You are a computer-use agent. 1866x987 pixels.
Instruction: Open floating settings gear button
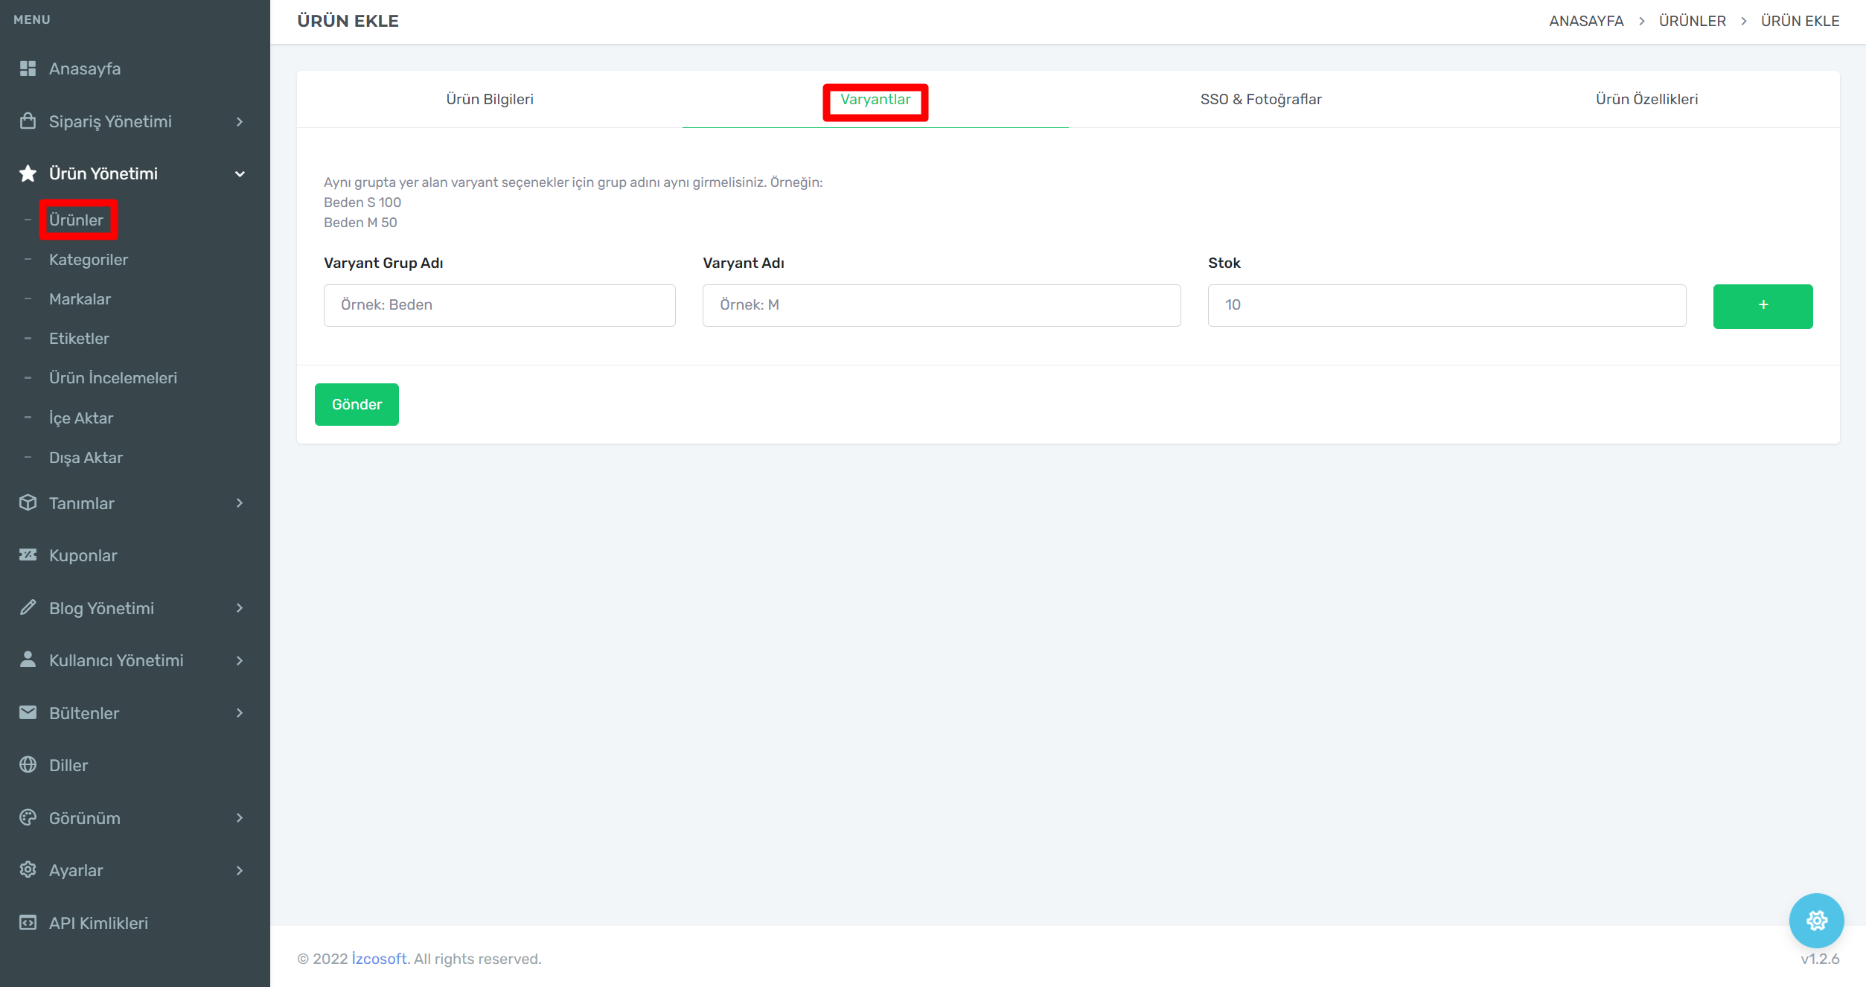[x=1816, y=921]
